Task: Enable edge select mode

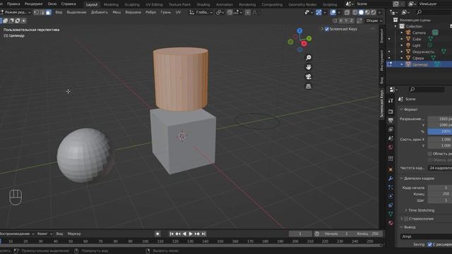Action: click(x=42, y=13)
